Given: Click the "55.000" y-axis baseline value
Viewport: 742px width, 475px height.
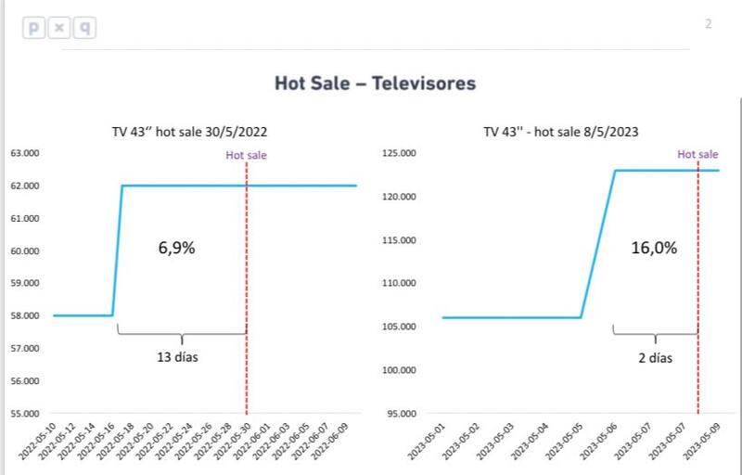Looking at the screenshot, I should (x=25, y=414).
